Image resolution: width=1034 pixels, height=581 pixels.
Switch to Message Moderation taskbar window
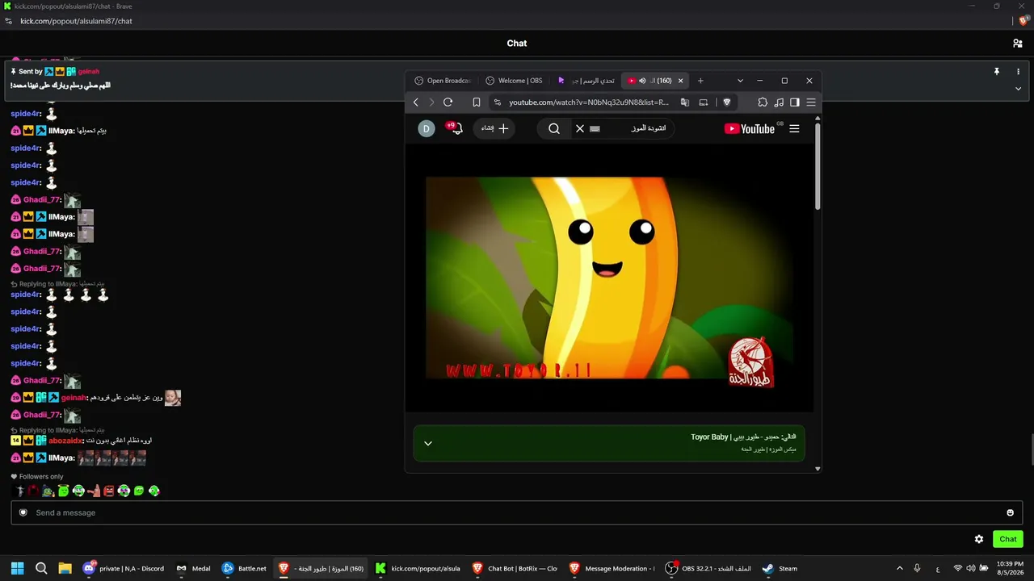pyautogui.click(x=612, y=568)
